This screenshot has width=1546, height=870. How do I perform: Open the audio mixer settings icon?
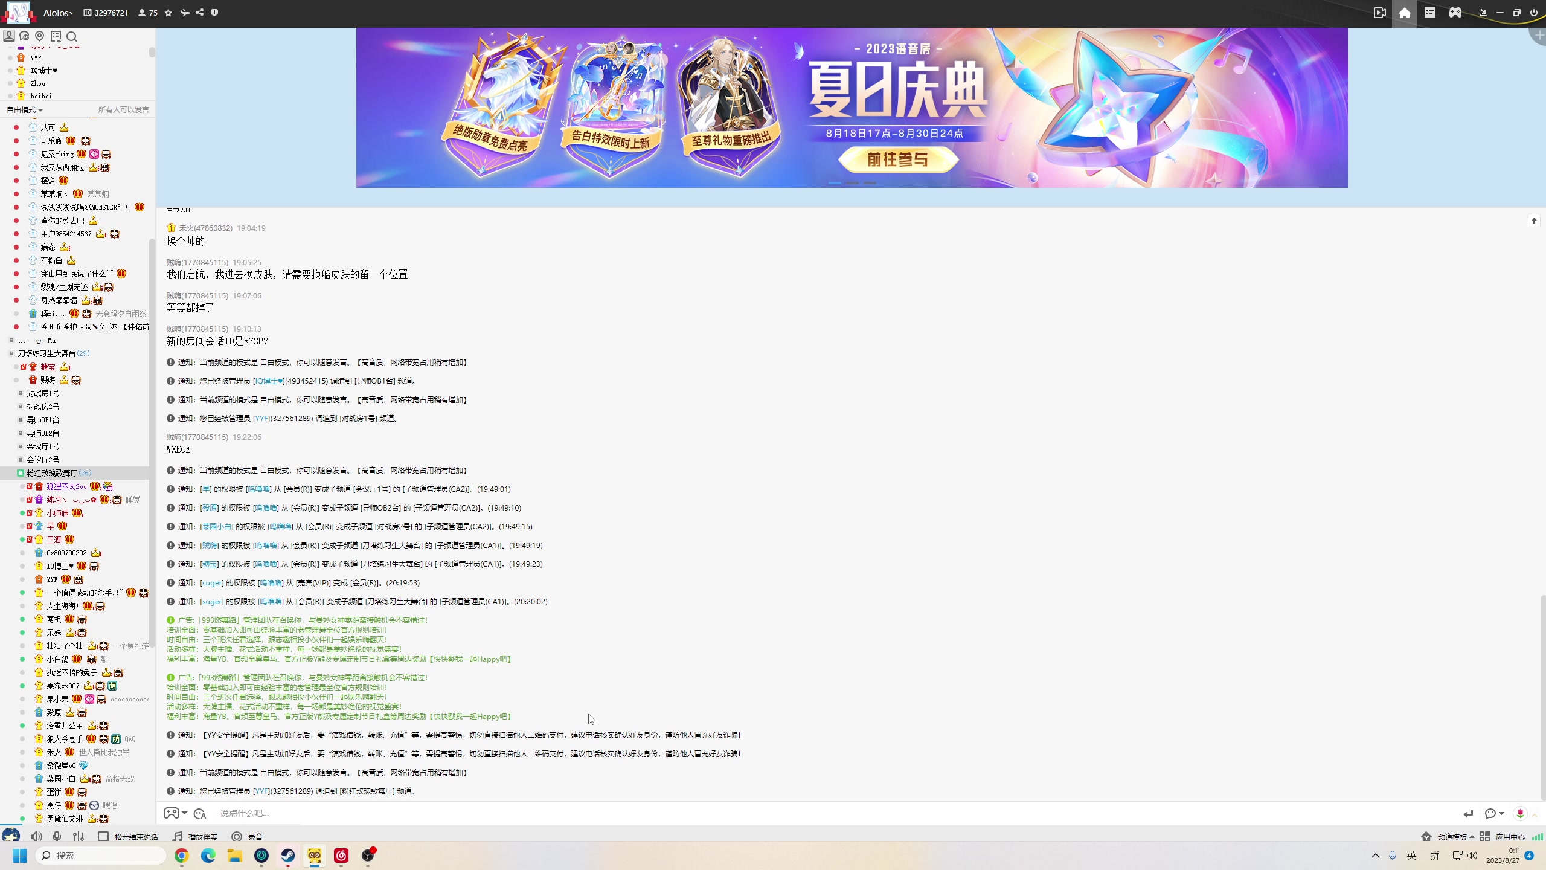tap(79, 837)
